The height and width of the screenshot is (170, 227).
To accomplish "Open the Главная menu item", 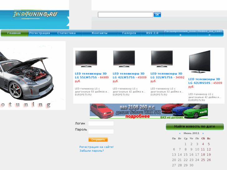I will (x=14, y=33).
